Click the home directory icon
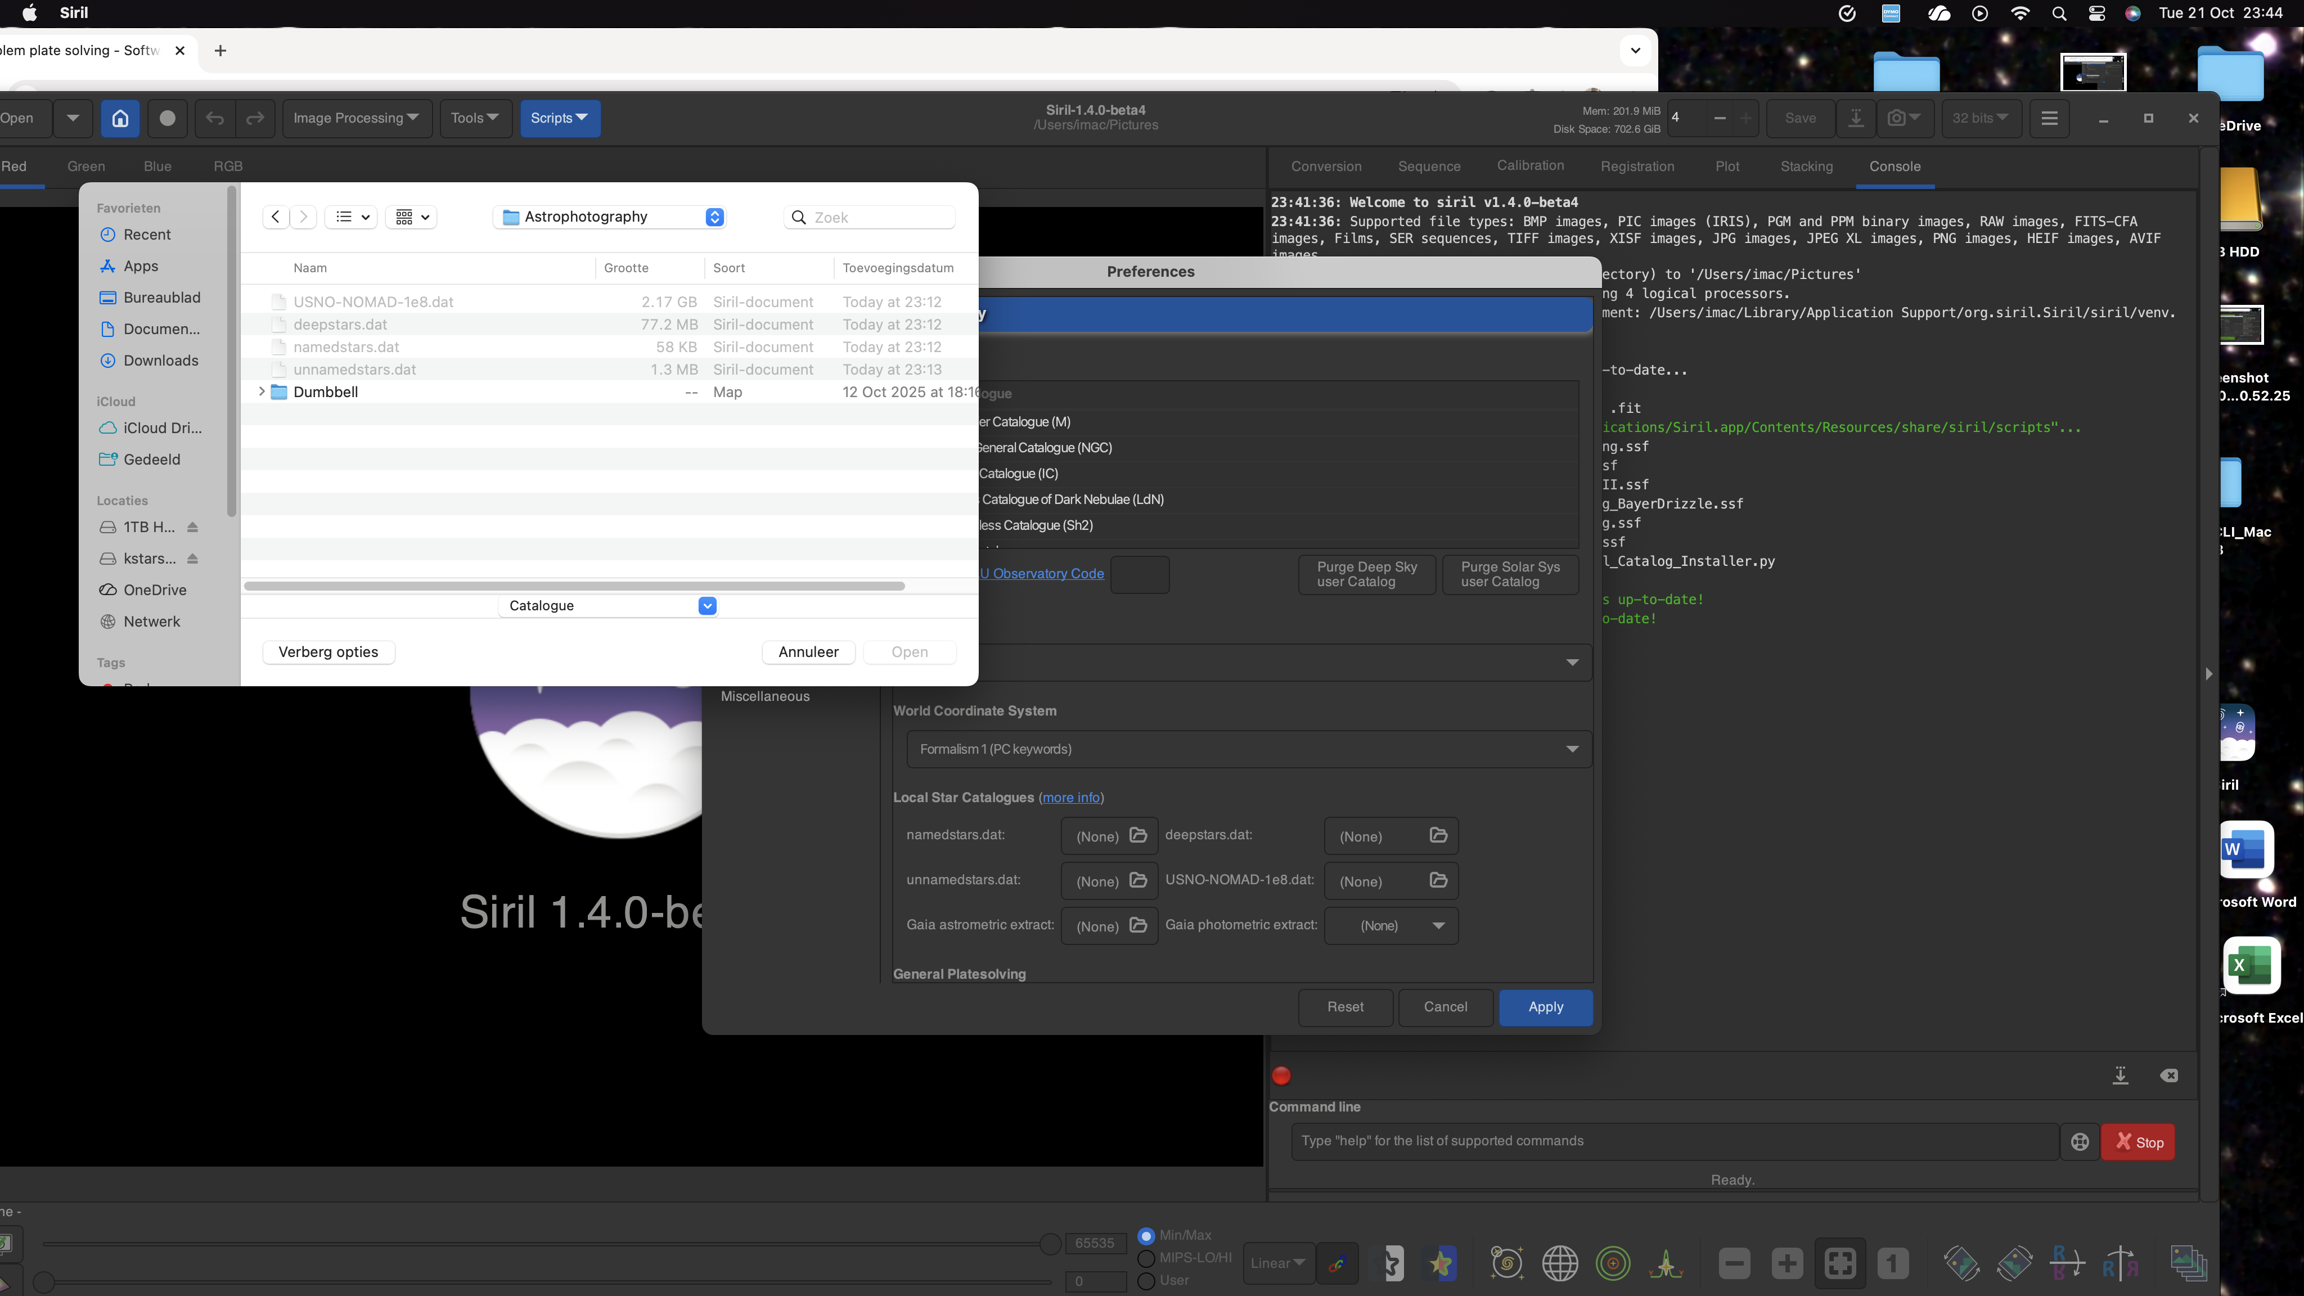Screen dimensions: 2304x1296 tap(120, 118)
